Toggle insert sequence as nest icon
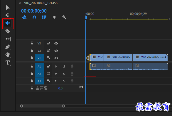 24,17
